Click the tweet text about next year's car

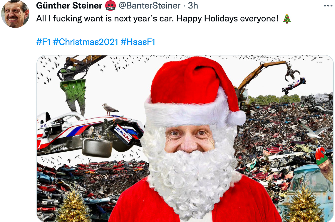[x=157, y=18]
